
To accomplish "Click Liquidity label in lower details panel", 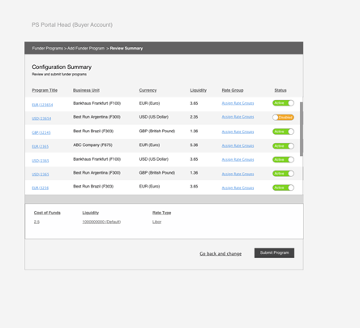I will click(x=91, y=213).
